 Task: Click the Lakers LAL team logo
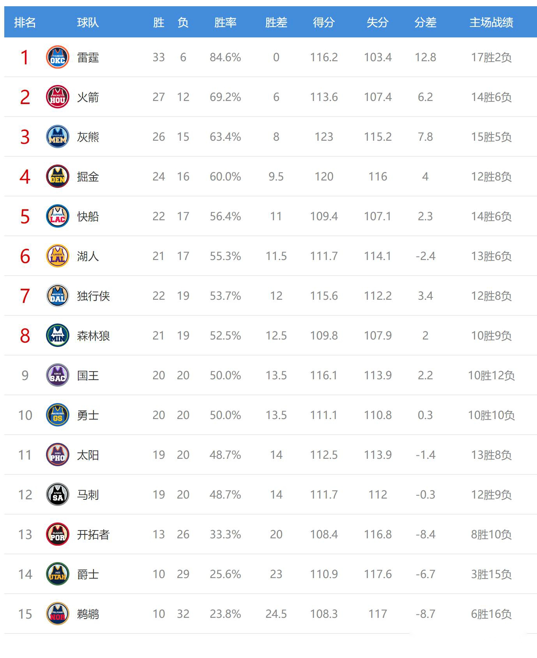click(x=58, y=256)
